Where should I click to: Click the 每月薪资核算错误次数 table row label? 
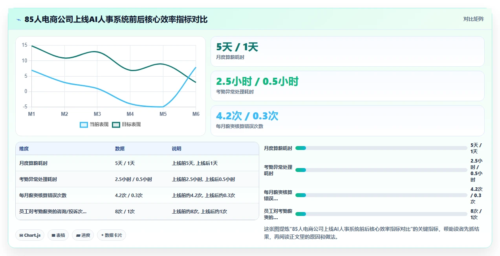(x=43, y=196)
